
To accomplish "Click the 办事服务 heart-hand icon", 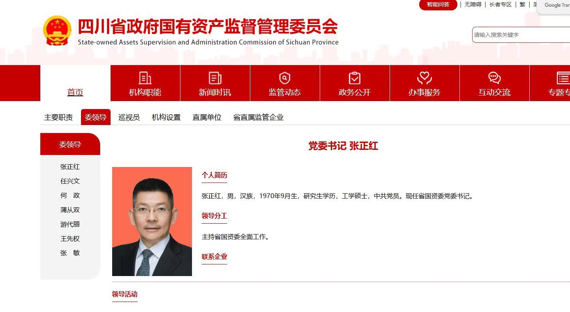I will click(424, 78).
